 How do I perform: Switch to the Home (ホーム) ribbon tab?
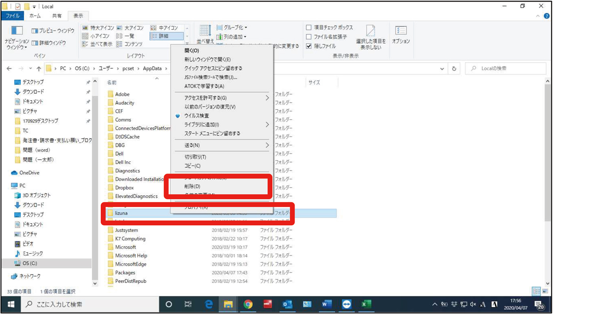35,16
